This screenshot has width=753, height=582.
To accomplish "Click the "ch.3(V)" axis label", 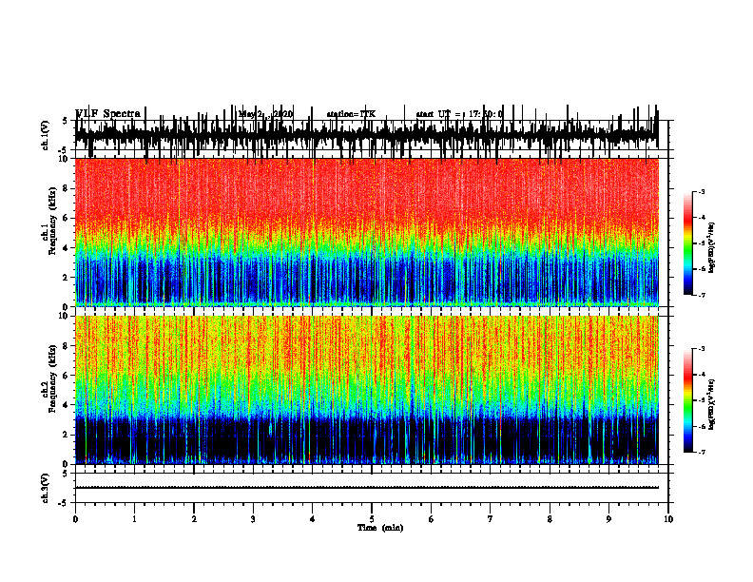I will tap(46, 488).
